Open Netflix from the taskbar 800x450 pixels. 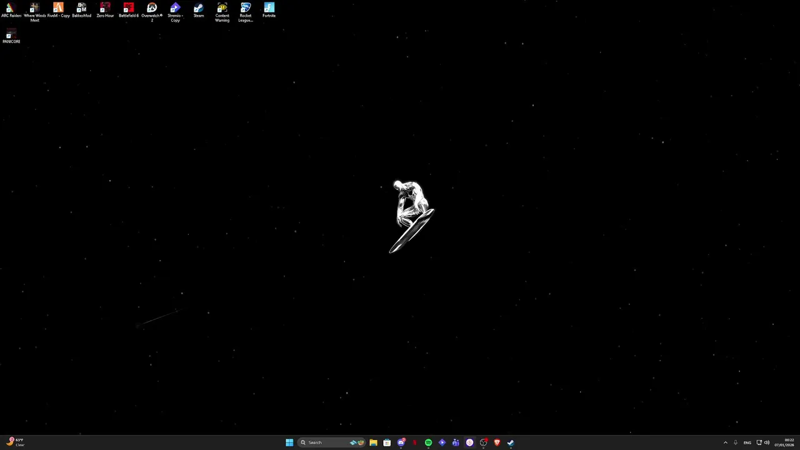(414, 442)
